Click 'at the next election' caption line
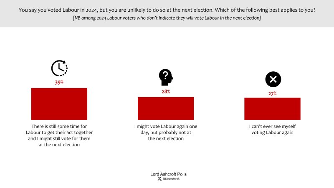334x188 pixels. pos(59,145)
